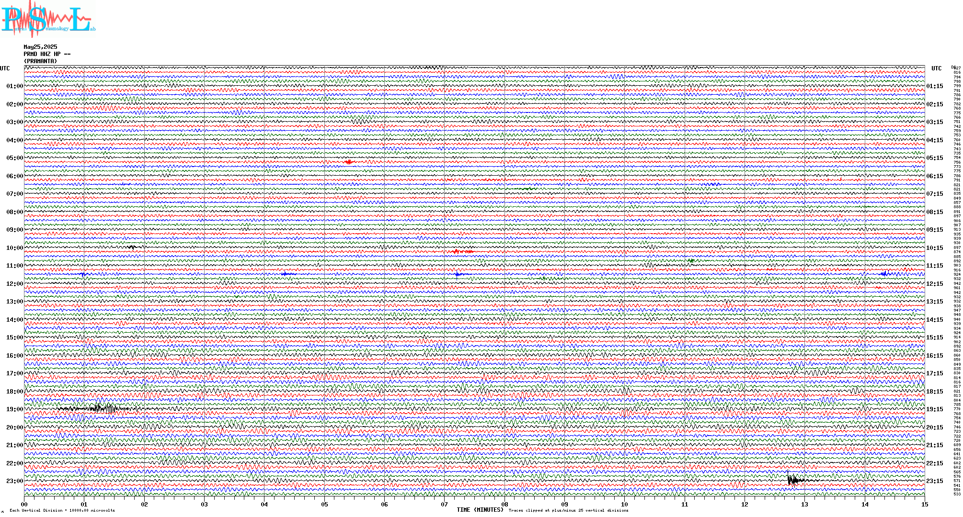Click minute 09 on bottom time axis
Image resolution: width=963 pixels, height=517 pixels.
click(565, 504)
